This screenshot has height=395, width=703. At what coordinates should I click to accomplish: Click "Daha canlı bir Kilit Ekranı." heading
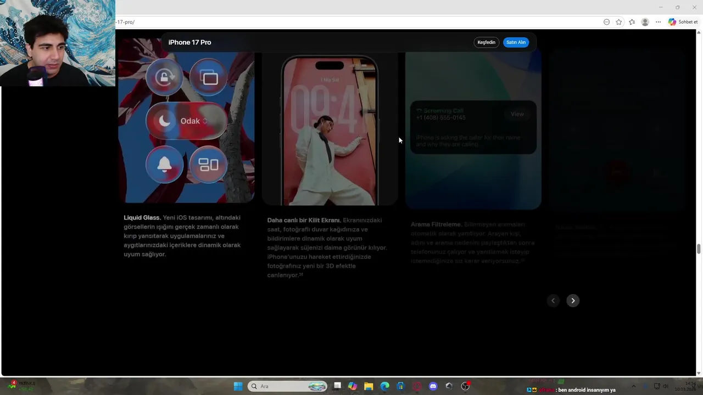[x=304, y=220]
